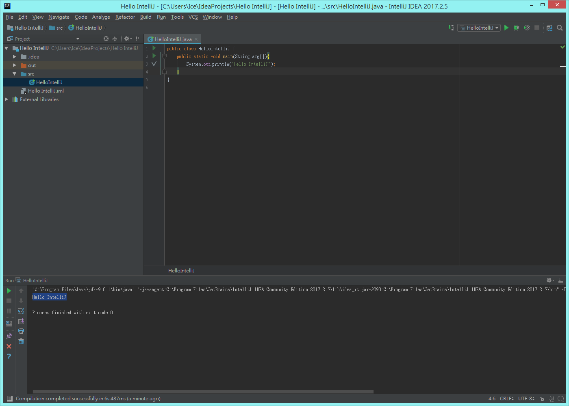Click Up the stack trace arrow

click(21, 291)
